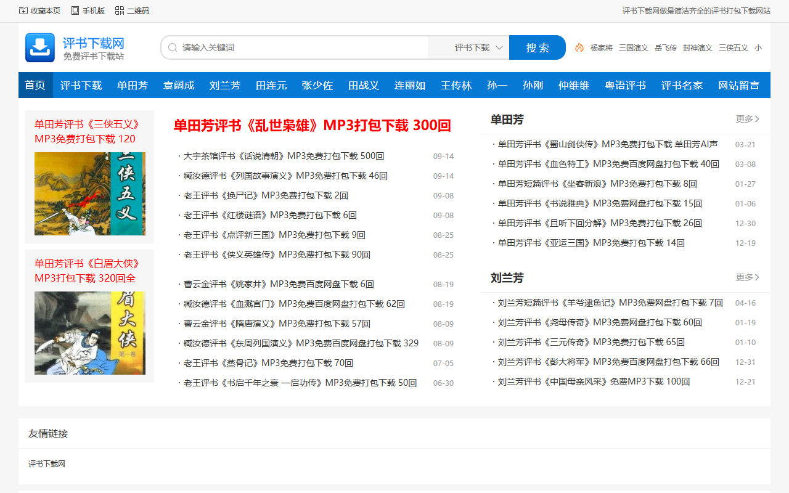789x493 pixels.
Task: Open the 田连元 navigation menu item
Action: [271, 85]
